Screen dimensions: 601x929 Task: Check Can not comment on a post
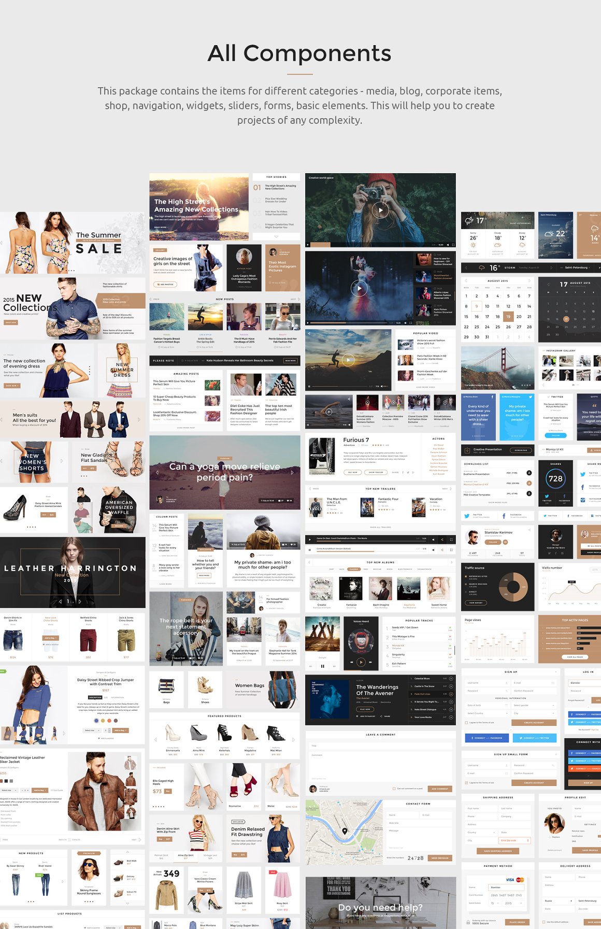(394, 789)
